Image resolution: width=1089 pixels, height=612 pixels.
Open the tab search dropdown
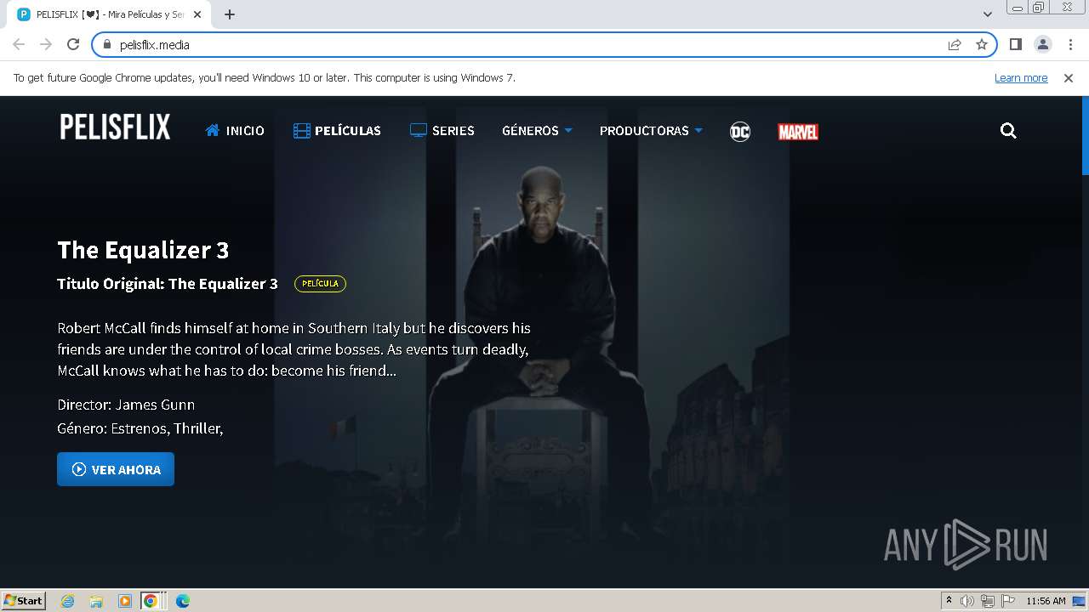(987, 14)
